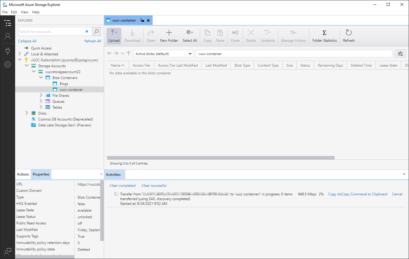Click the horizontal scrollbar of blob list
The image size is (409, 259).
pos(221,158)
